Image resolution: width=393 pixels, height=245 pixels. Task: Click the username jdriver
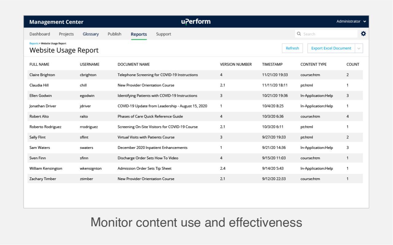click(86, 106)
